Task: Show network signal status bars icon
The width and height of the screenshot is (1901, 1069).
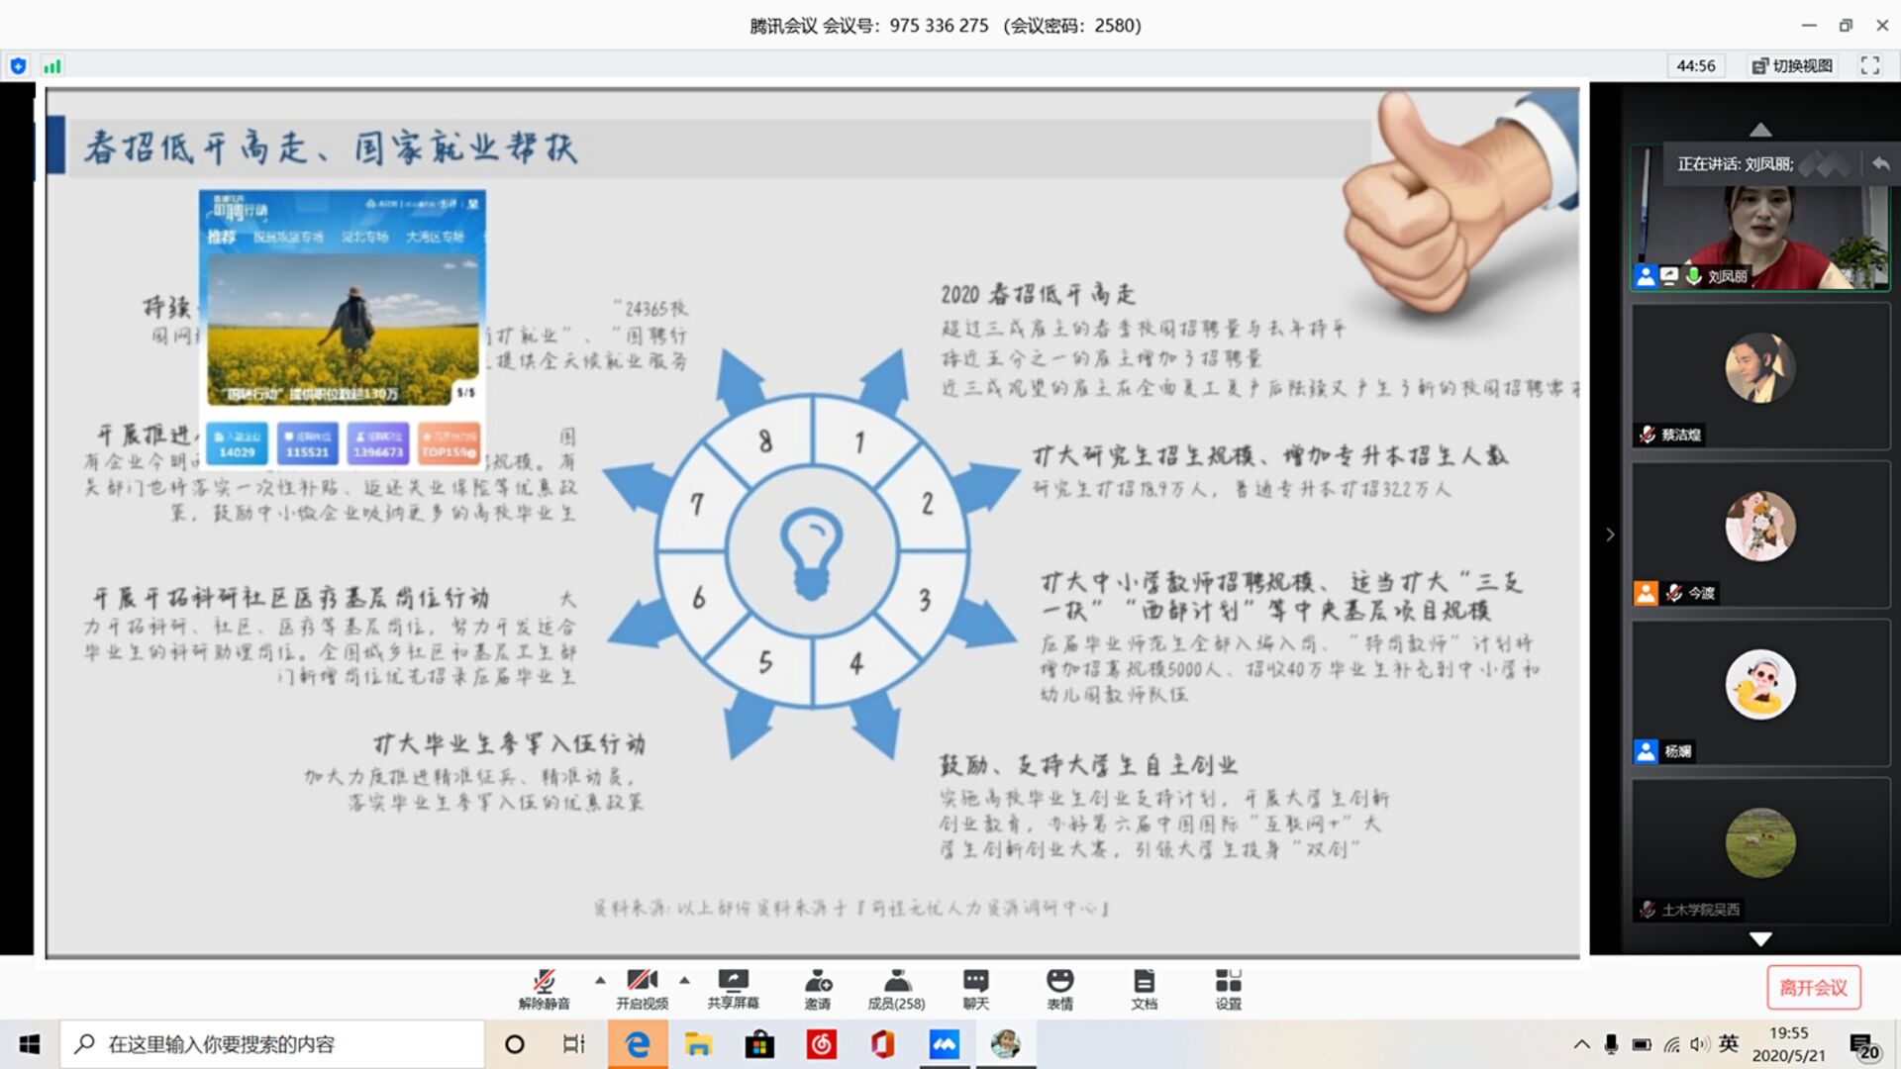Action: pos(52,66)
